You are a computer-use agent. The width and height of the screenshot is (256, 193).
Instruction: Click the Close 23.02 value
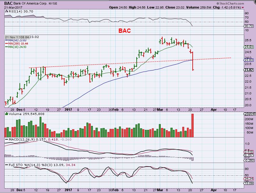coord(175,8)
